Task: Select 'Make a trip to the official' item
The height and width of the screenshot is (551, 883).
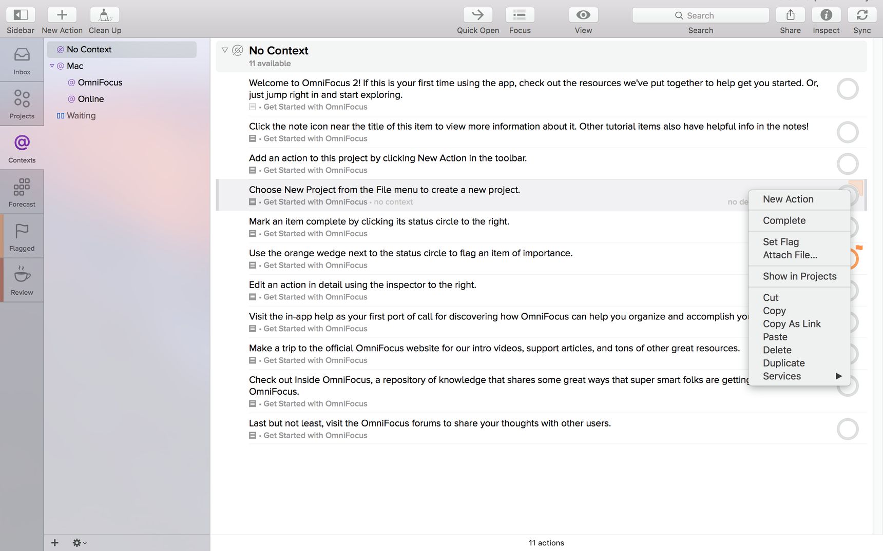Action: pyautogui.click(x=494, y=349)
